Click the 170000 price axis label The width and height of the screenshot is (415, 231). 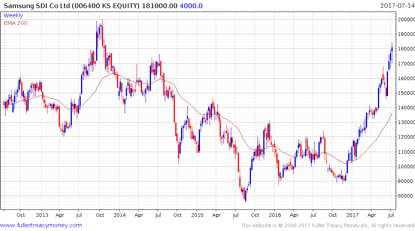(406, 64)
